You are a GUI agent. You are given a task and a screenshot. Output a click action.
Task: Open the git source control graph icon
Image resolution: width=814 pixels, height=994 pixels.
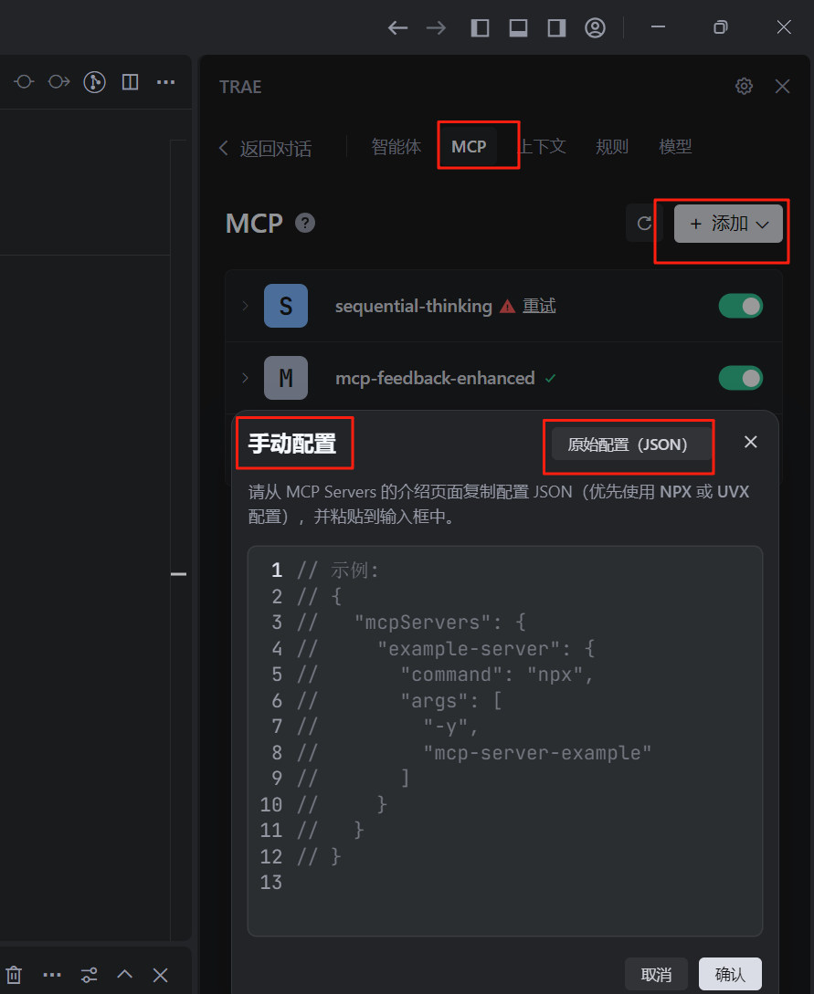pyautogui.click(x=94, y=82)
